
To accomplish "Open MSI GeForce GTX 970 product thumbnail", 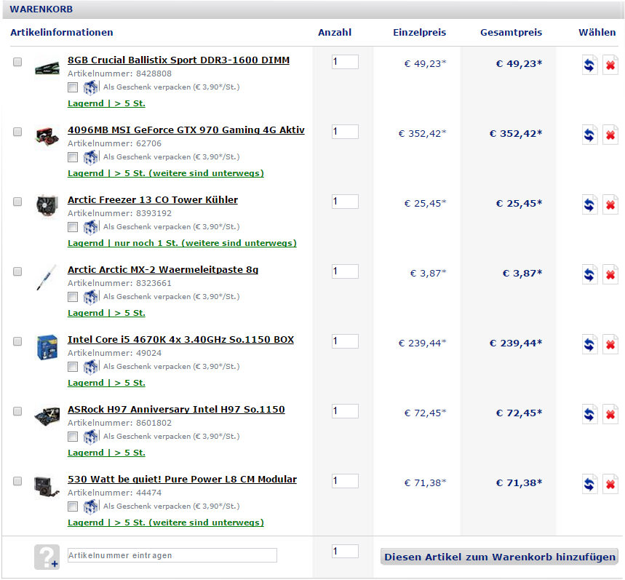I will 47,136.
